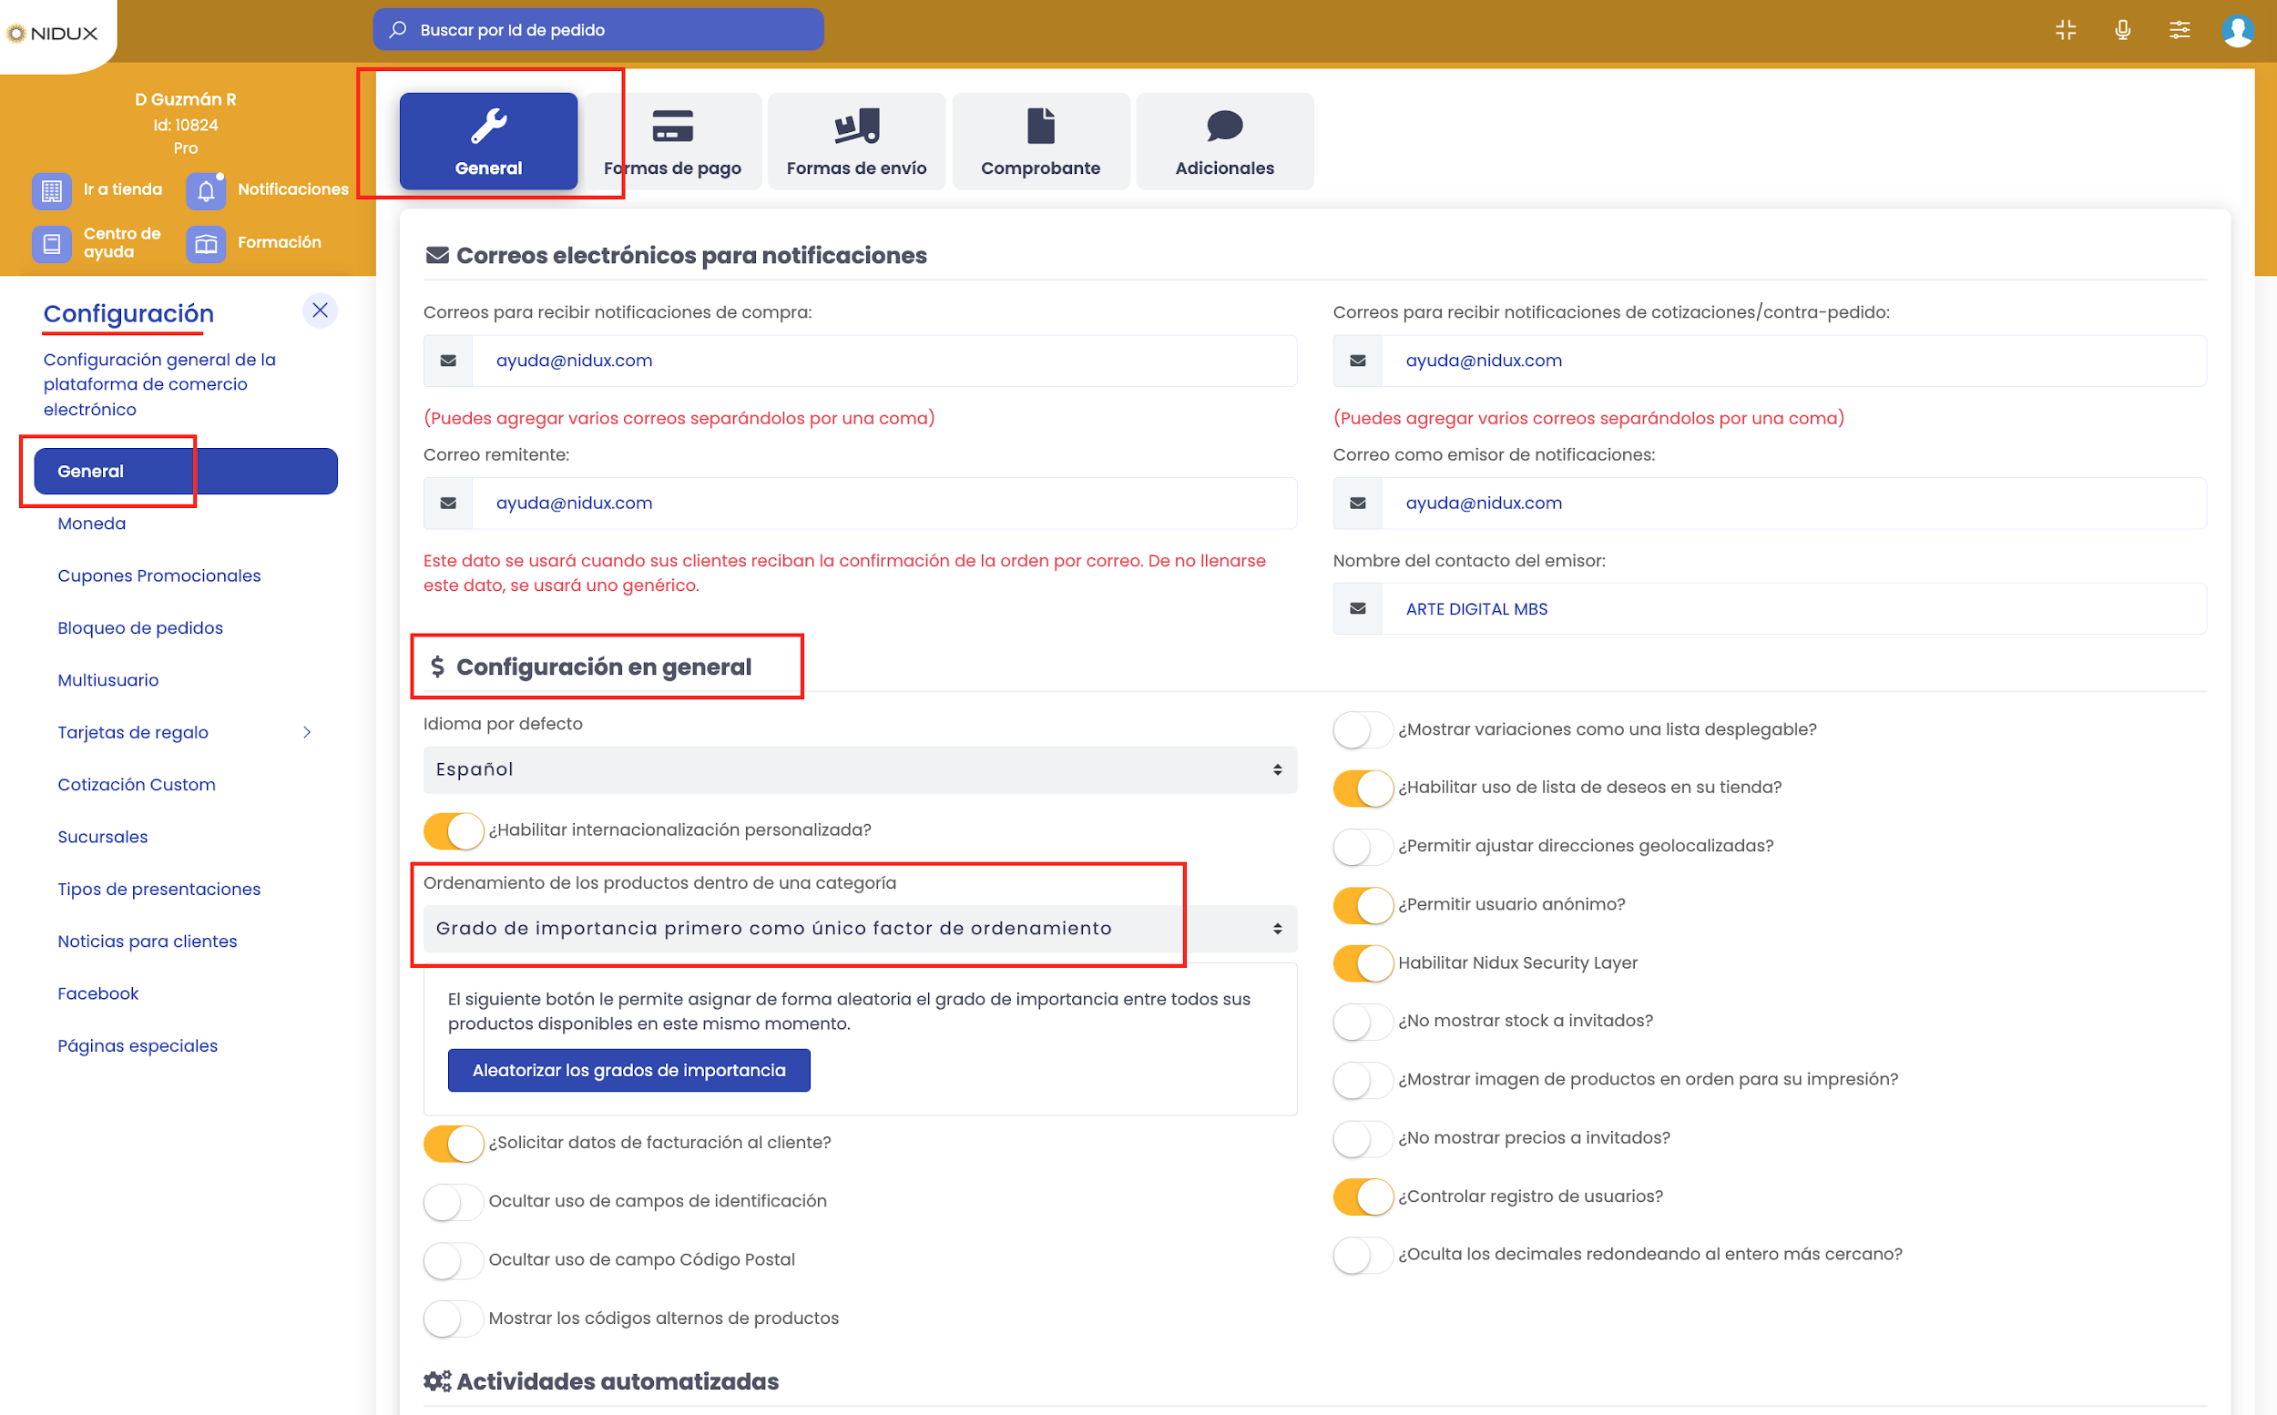The height and width of the screenshot is (1415, 2277).
Task: Open the Notificaciones bell icon
Action: pyautogui.click(x=206, y=191)
